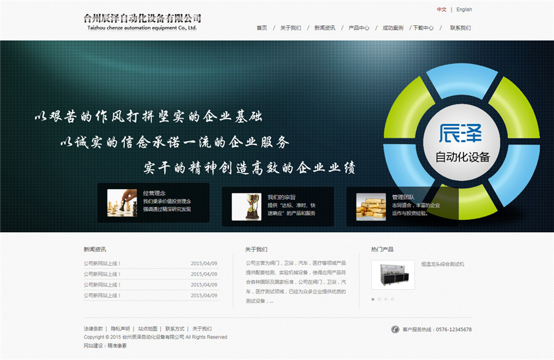
Task: Switch the language to English
Action: tap(464, 10)
